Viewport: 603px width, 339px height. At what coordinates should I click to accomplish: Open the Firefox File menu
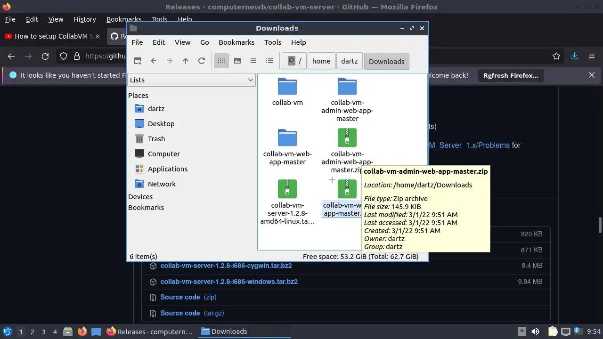tap(10, 19)
